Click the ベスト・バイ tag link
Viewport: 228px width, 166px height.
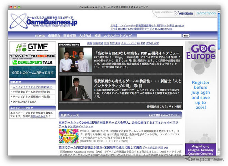[128, 43]
